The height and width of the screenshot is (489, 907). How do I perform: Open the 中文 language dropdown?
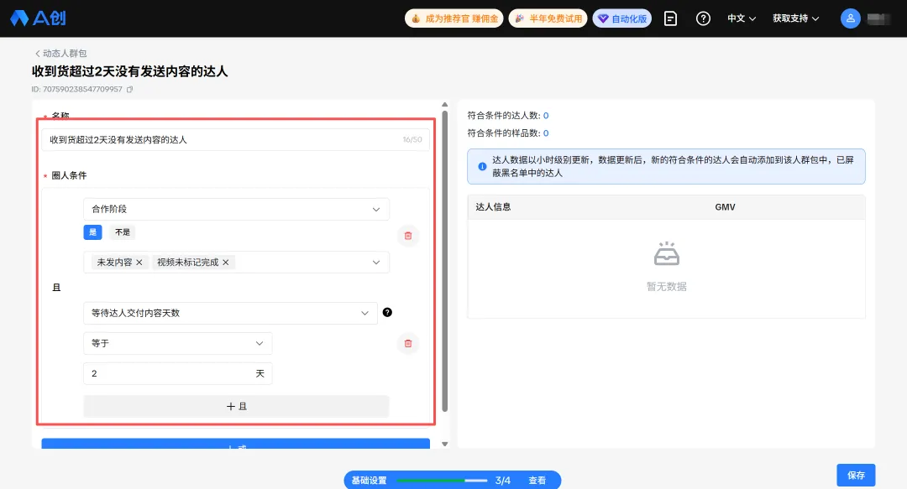[742, 18]
